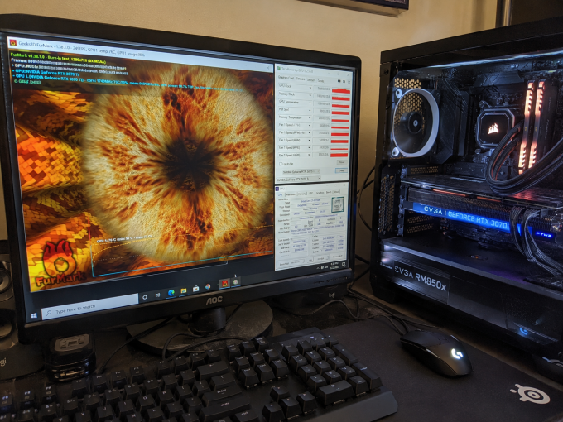Screen dimensions: 563x422
Task: Click the GPU-Z Reset button
Action: click(341, 162)
